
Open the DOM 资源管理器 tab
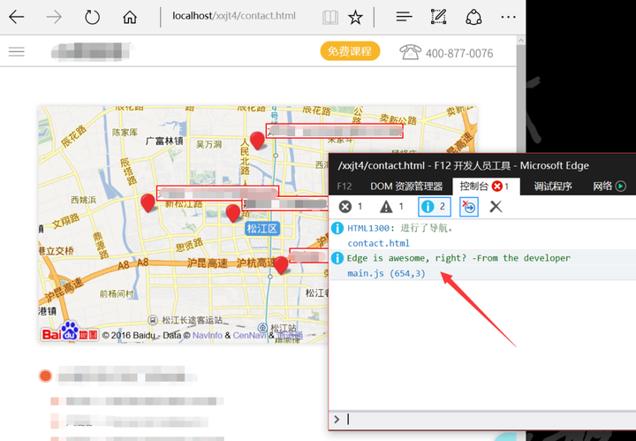click(x=406, y=186)
